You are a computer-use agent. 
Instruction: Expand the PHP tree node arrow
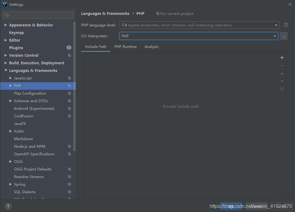11,86
